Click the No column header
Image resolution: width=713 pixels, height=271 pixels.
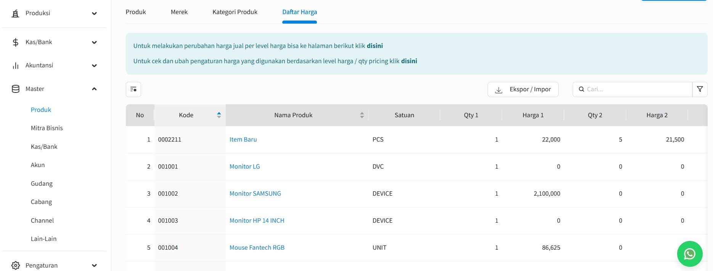tap(140, 115)
